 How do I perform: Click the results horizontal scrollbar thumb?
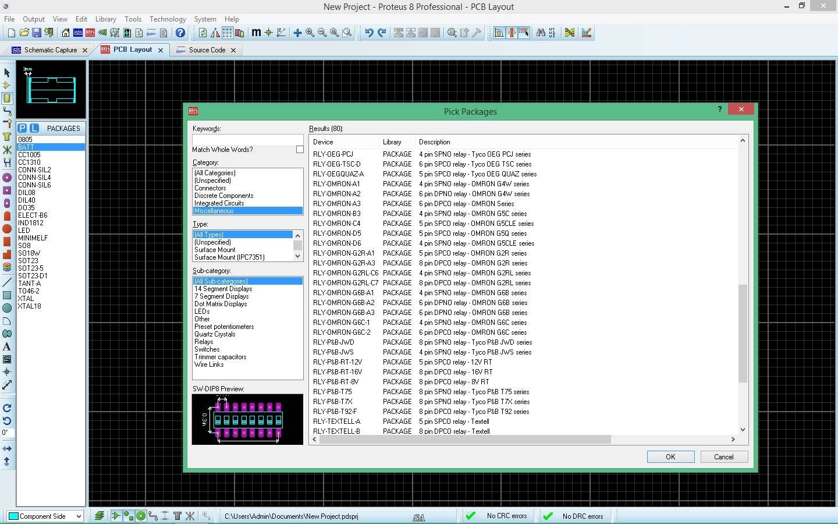tap(465, 440)
